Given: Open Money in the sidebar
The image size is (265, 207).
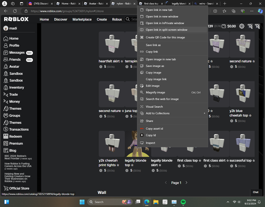Looking at the screenshot, I should coord(12,102).
